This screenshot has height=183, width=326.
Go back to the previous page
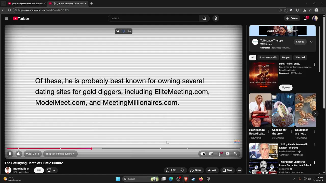pos(3,10)
